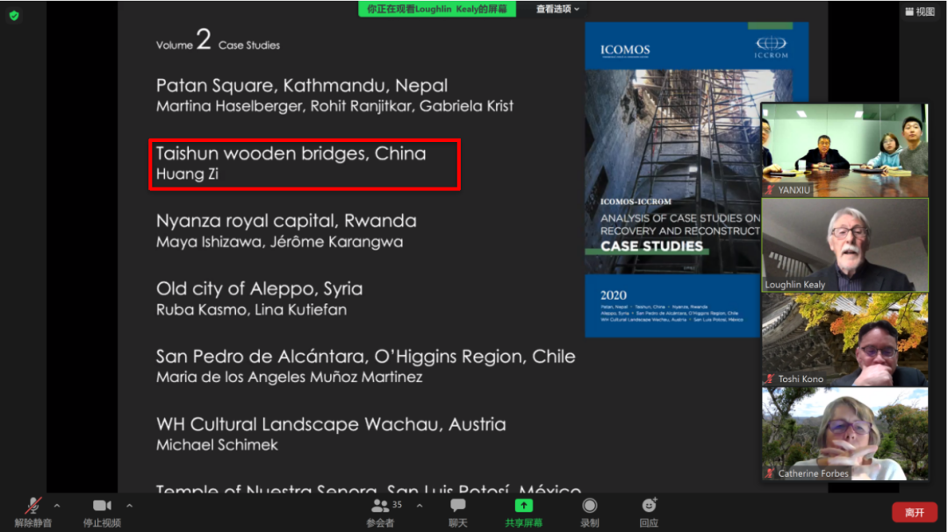Click the author name 'Michael Schimek'
Viewport: 948px width, 532px height.
(217, 445)
